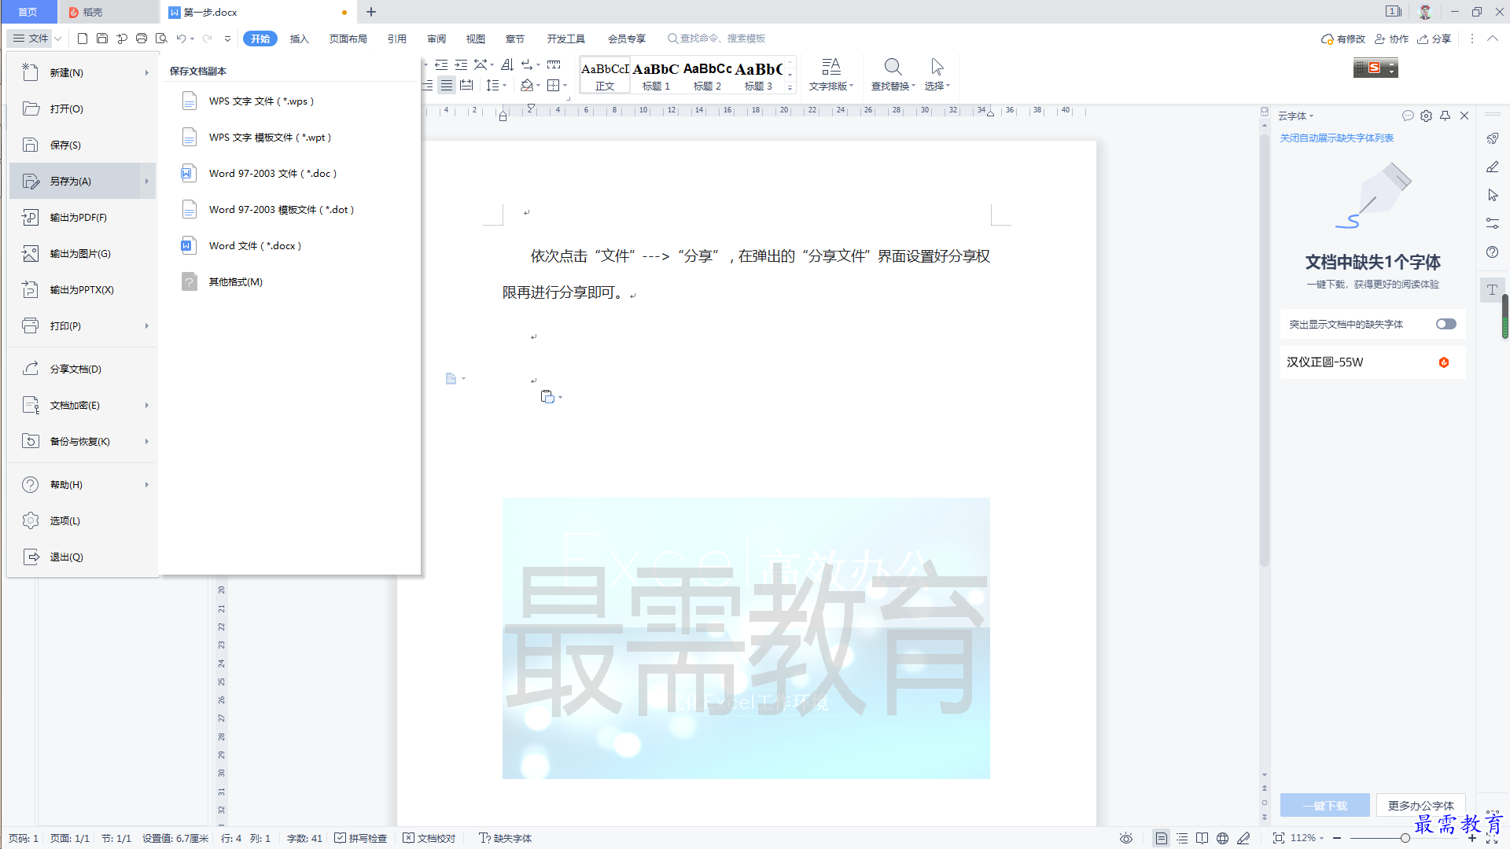Expand the 文档加密(E) submenu arrow
The height and width of the screenshot is (849, 1510).
point(146,406)
